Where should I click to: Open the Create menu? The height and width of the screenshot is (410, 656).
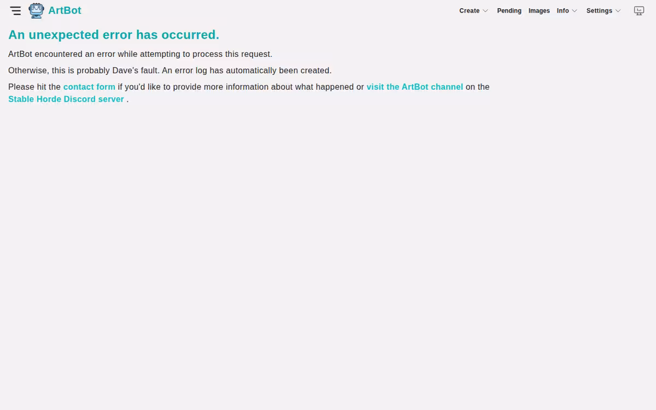469,11
